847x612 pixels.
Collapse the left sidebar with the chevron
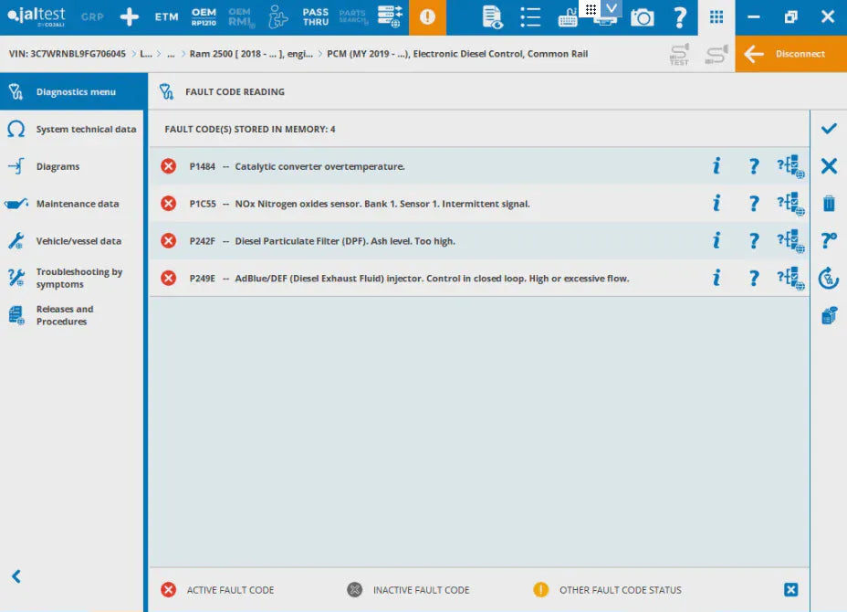click(x=16, y=576)
